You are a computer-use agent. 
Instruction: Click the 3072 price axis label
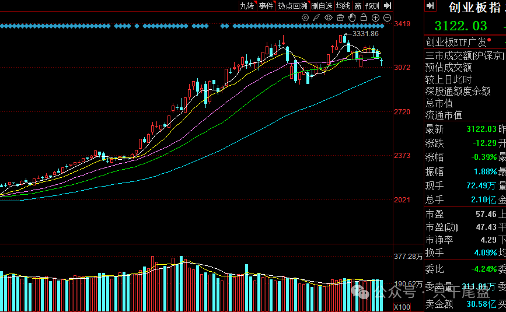402,68
